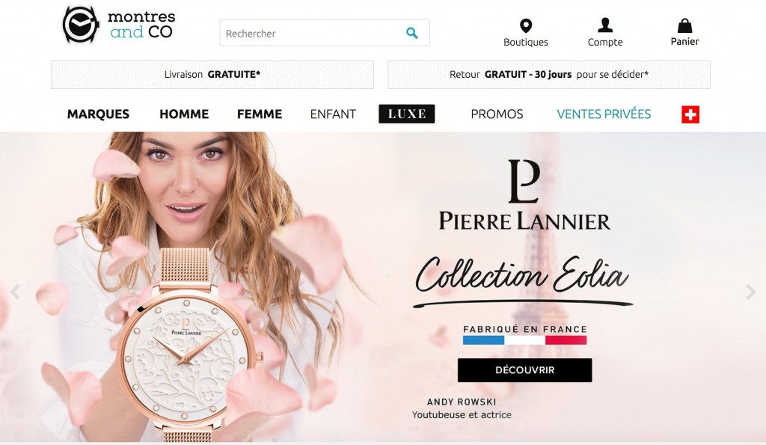Open the PROMOS section
Screen dimensions: 766x445
497,114
